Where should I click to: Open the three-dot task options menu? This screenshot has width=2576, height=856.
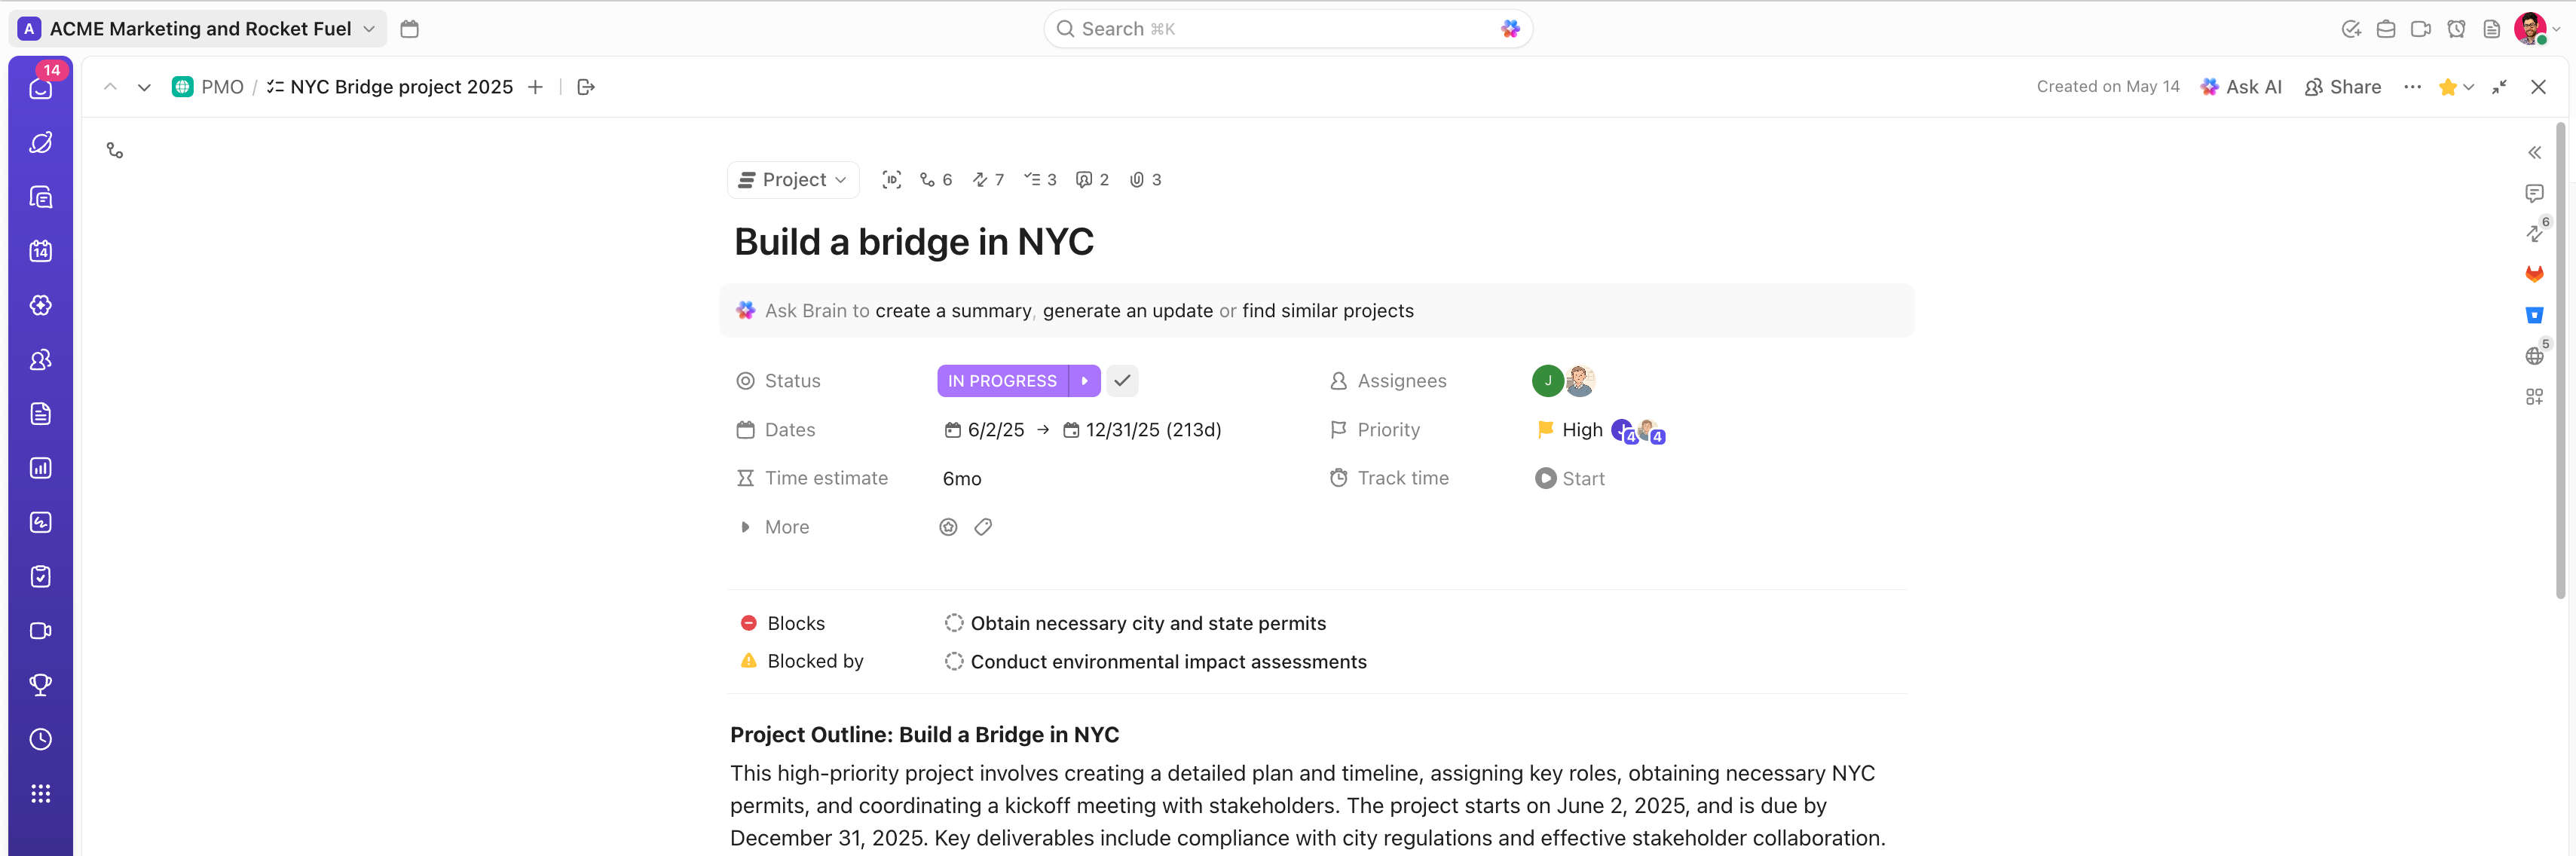click(x=2412, y=87)
